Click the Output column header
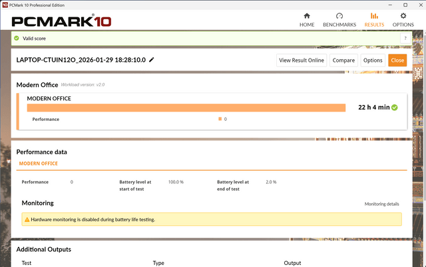Image resolution: width=426 pixels, height=267 pixels. [x=292, y=263]
